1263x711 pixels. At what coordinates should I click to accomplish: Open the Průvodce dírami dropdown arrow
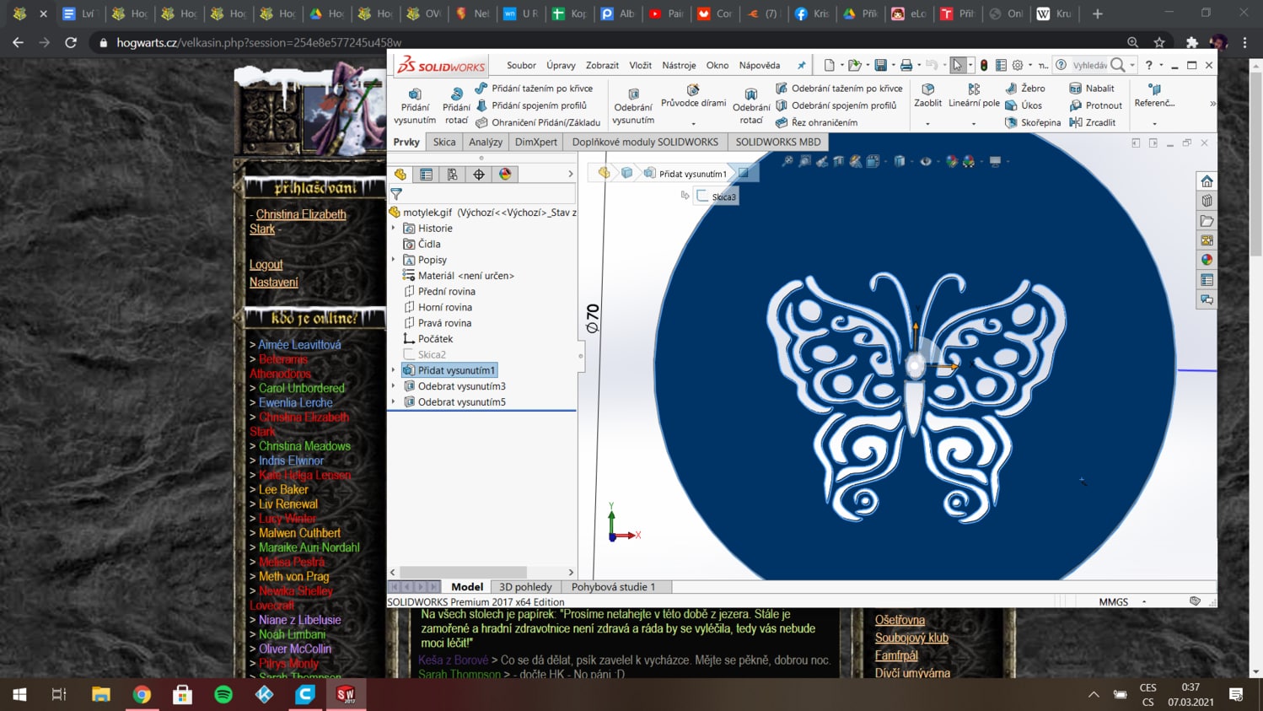pos(693,124)
